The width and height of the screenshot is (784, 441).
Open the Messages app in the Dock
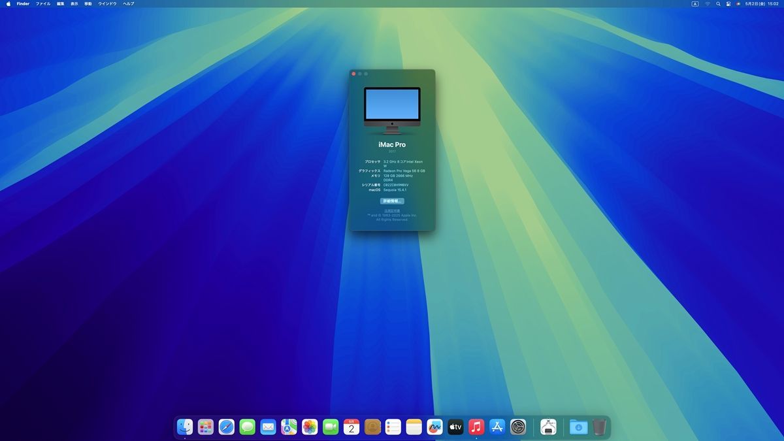tap(248, 427)
